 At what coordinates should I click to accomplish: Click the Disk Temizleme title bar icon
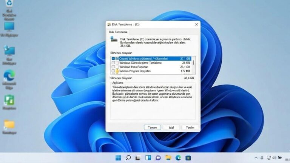click(x=109, y=25)
